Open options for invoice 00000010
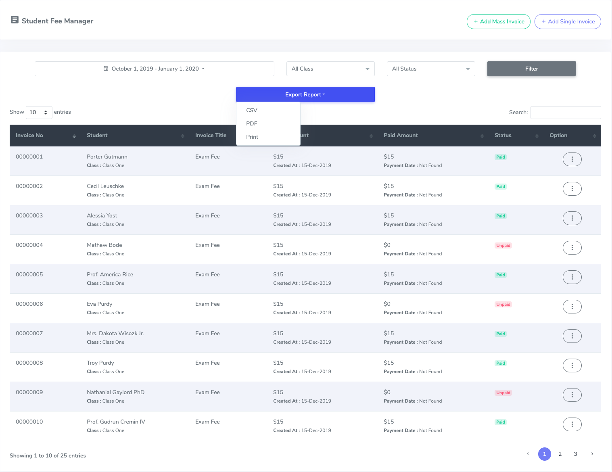Viewport: 612px width, 472px height. pyautogui.click(x=572, y=424)
